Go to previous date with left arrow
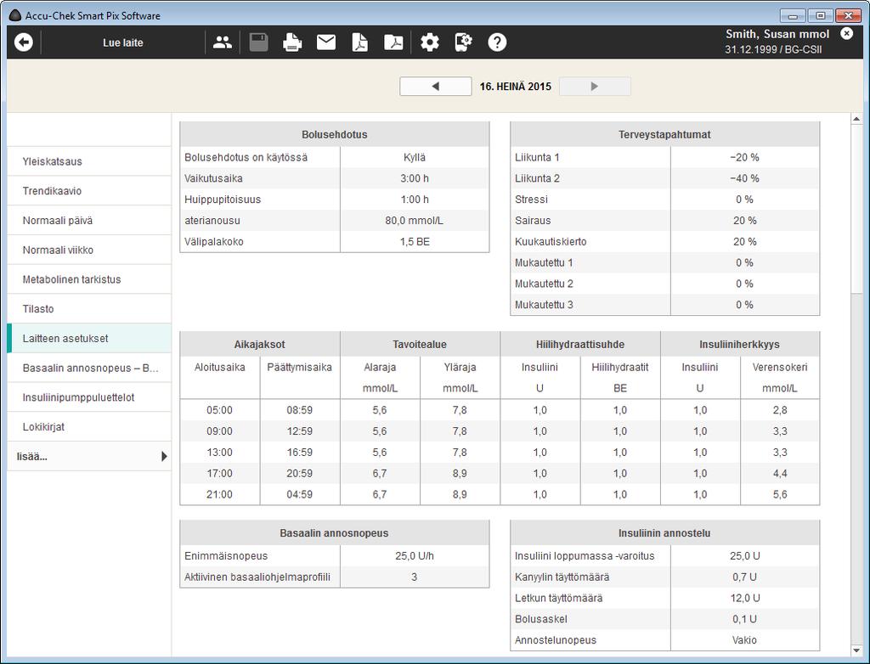This screenshot has width=870, height=664. coord(436,87)
